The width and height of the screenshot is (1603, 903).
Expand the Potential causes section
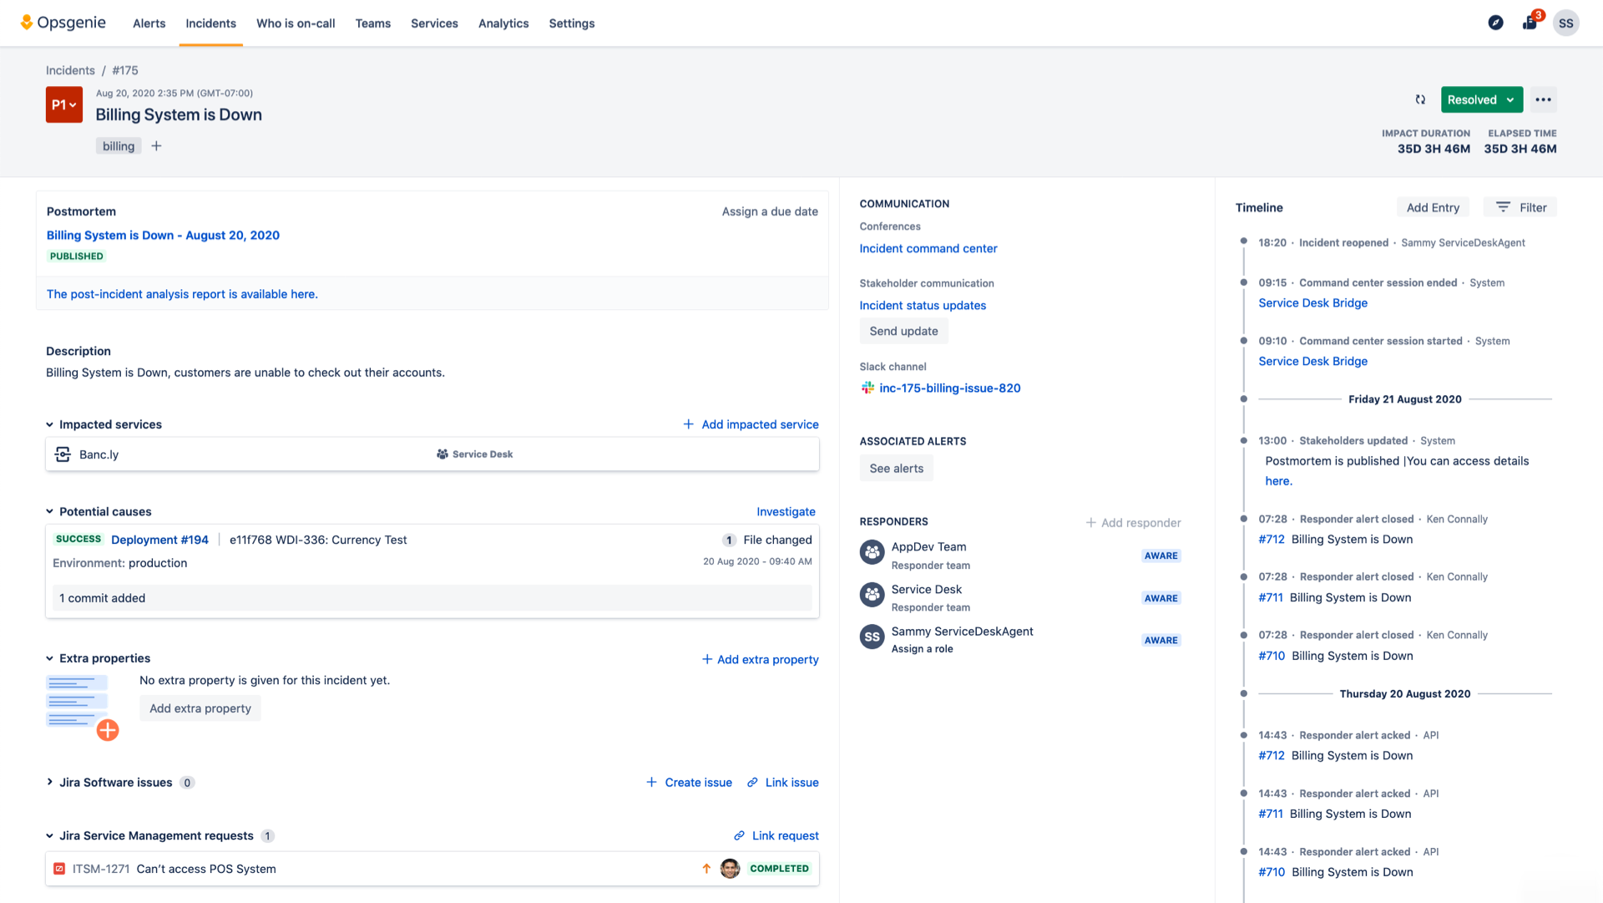pyautogui.click(x=51, y=511)
